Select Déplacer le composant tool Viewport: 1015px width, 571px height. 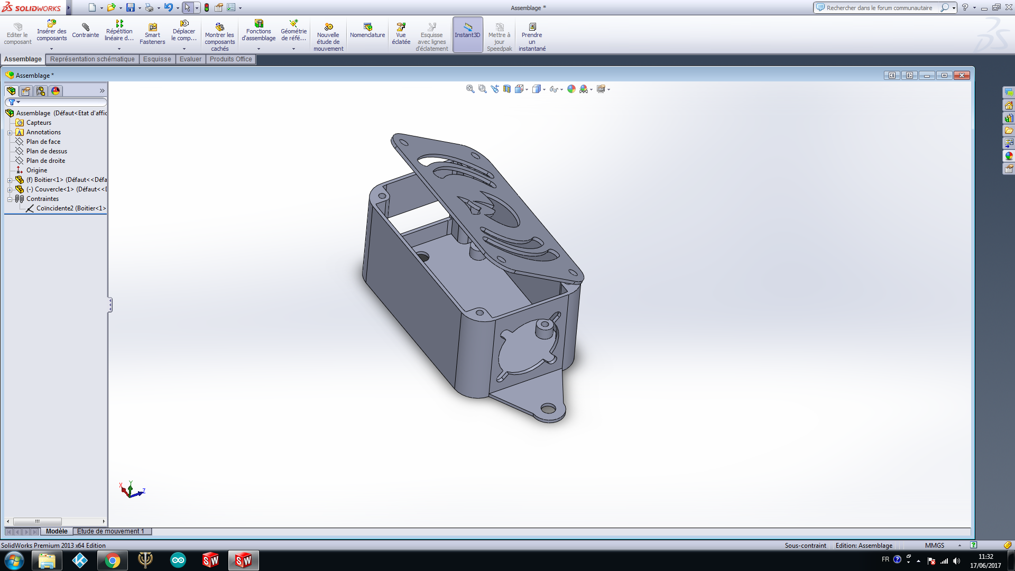coord(184,31)
